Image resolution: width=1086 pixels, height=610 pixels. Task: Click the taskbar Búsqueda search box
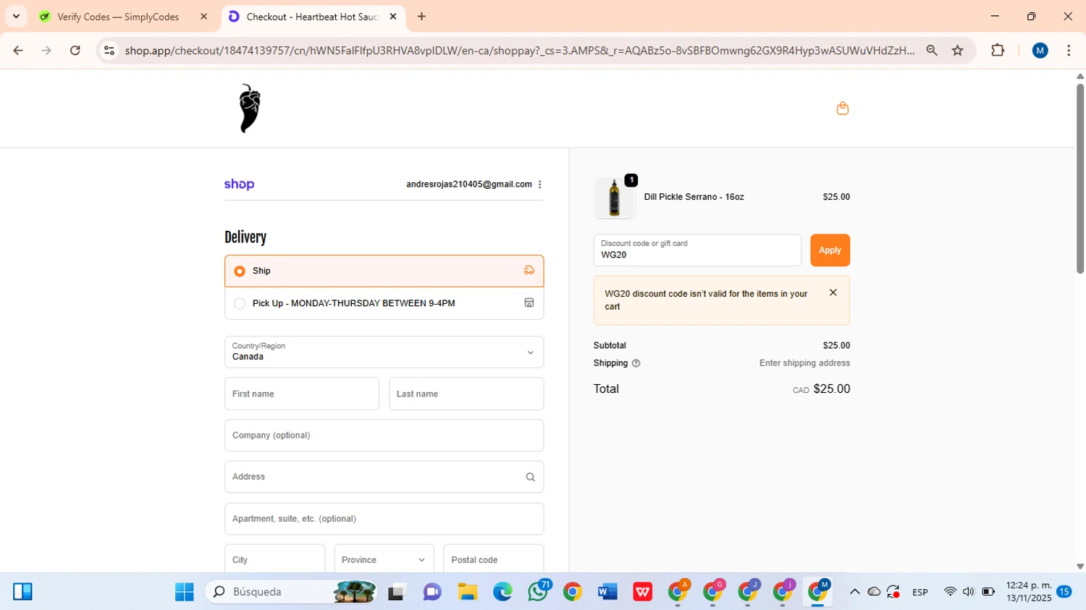292,592
